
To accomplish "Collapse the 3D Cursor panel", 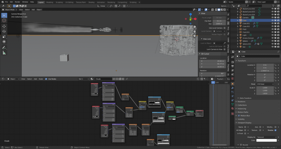I will (x=200, y=54).
